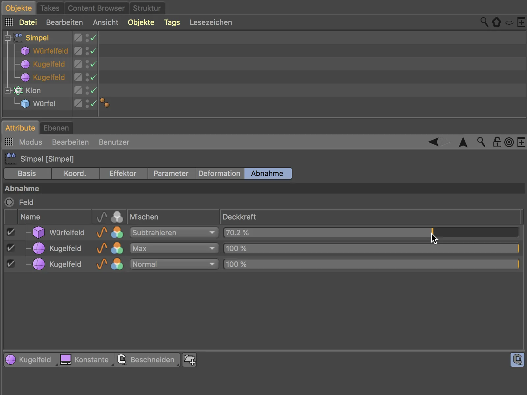Screen dimensions: 527x395
Task: Open the Max blend mode dropdown
Action: [174, 248]
